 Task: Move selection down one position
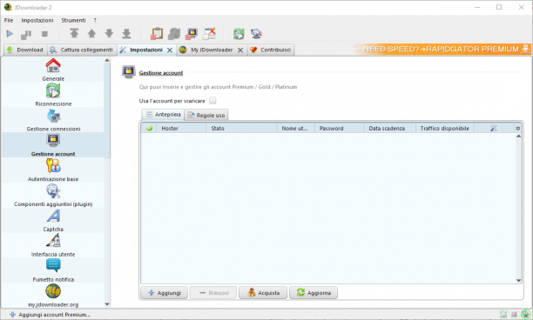pos(109,33)
